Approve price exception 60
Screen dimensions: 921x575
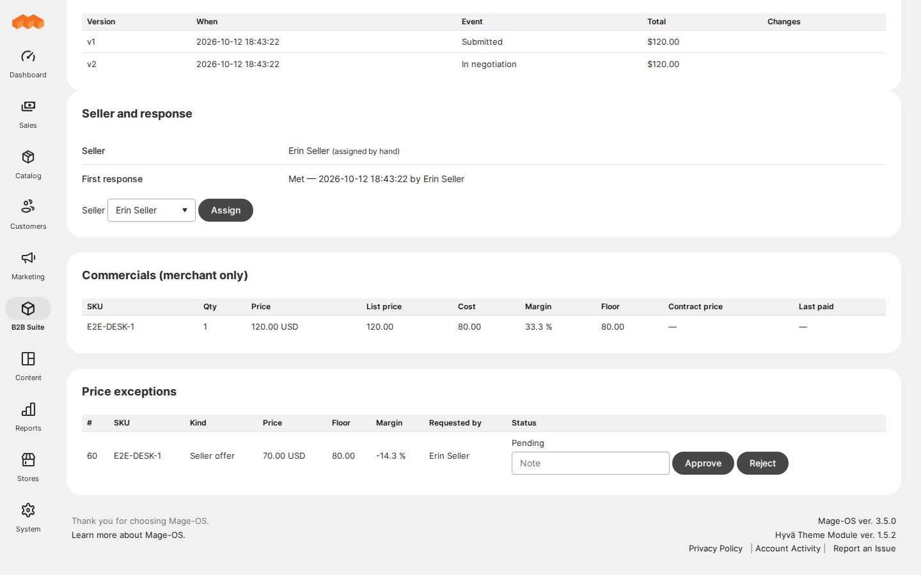[703, 463]
